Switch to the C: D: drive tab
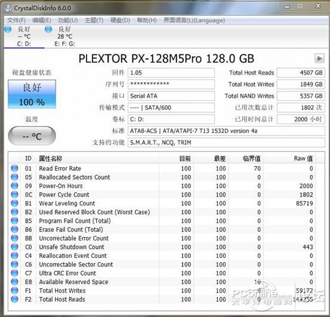 point(24,36)
